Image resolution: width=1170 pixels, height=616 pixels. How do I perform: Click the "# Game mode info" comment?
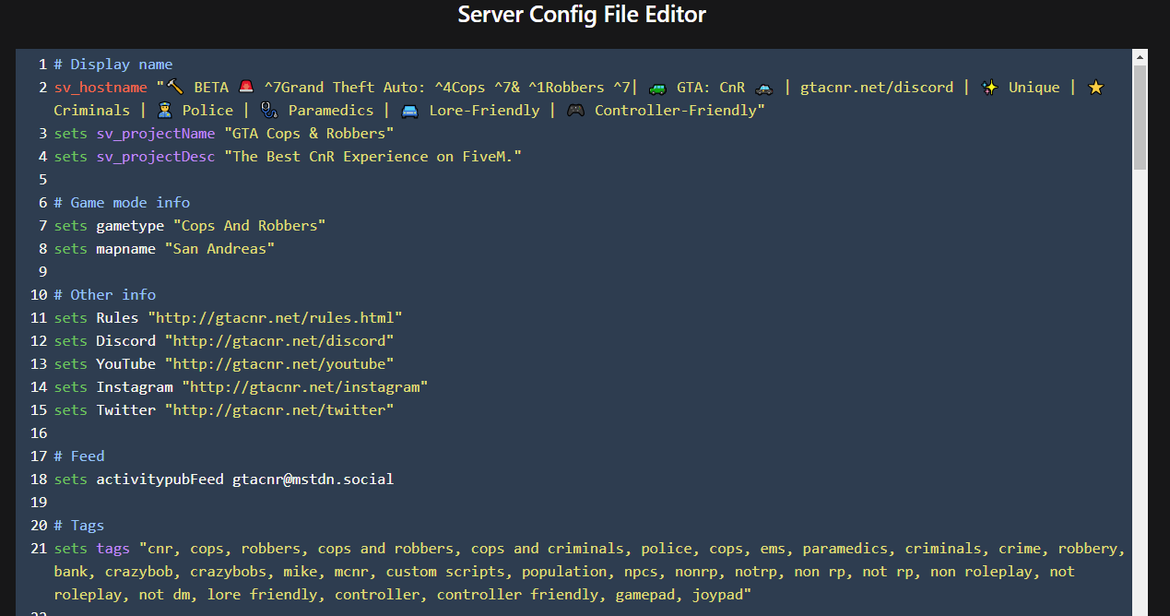pos(122,203)
